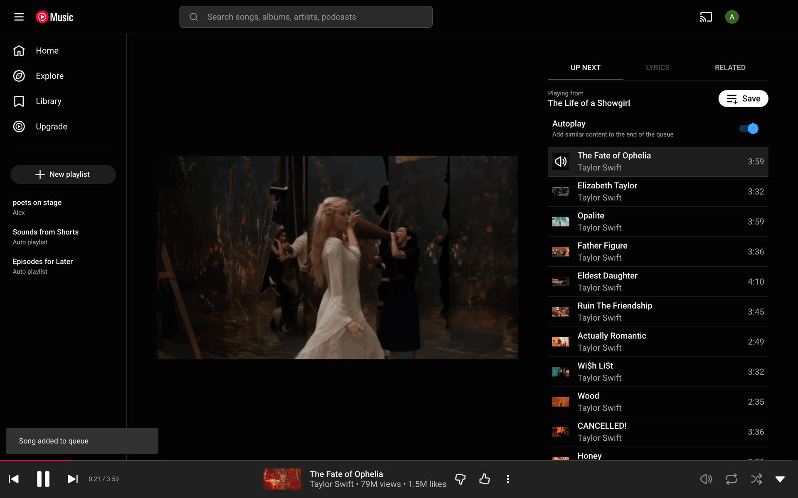Switch to the UP NEXT tab

[585, 68]
